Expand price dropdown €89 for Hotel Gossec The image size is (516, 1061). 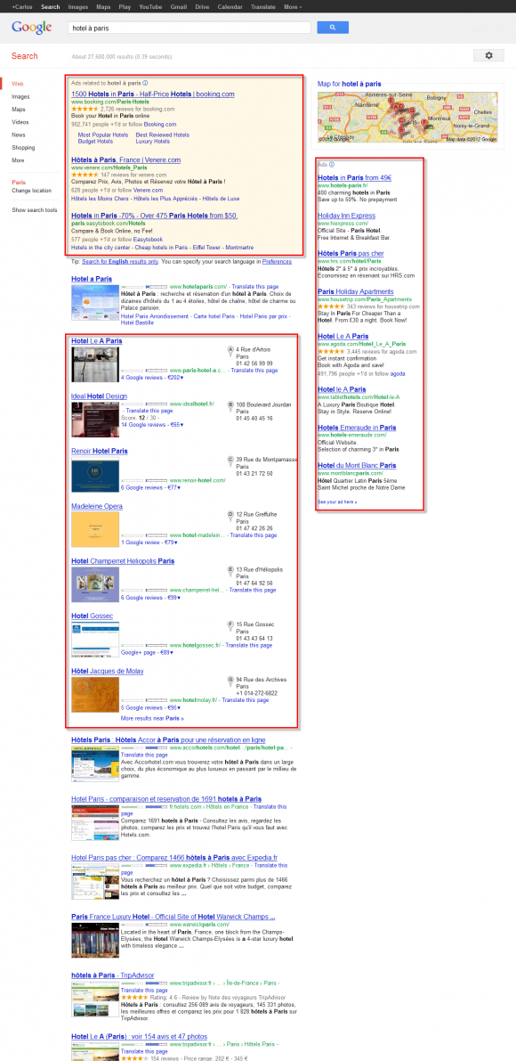pyautogui.click(x=166, y=653)
